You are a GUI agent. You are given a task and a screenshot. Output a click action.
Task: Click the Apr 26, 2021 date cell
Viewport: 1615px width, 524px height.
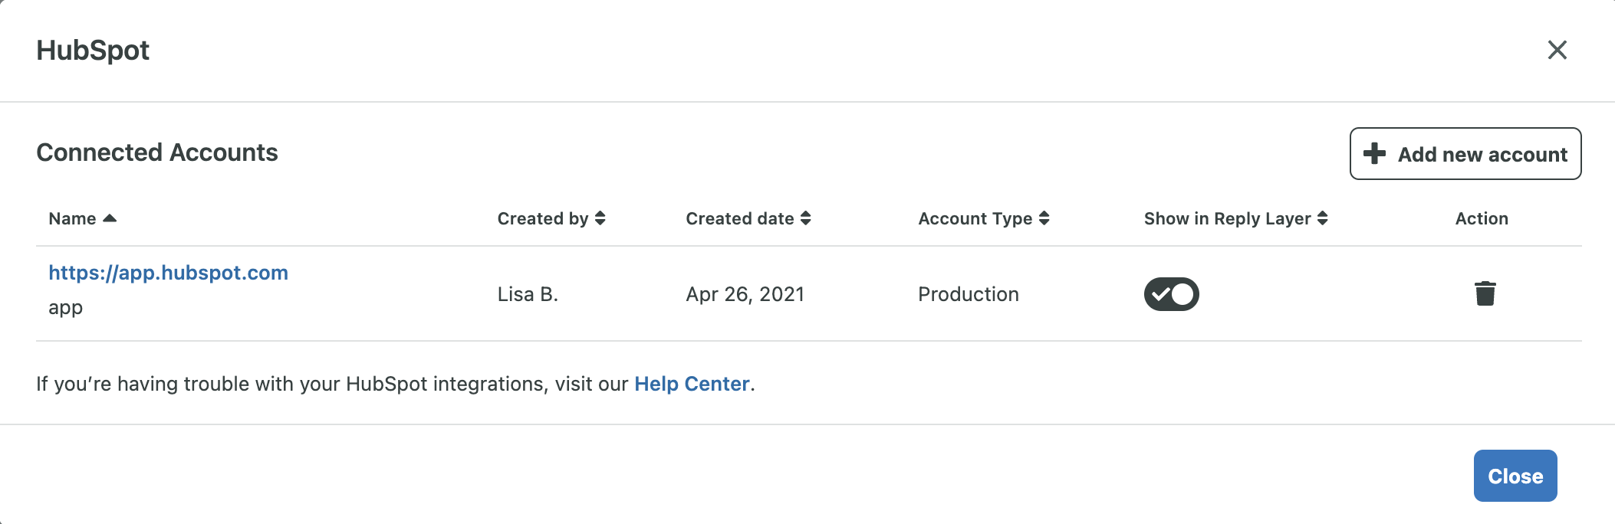745,294
